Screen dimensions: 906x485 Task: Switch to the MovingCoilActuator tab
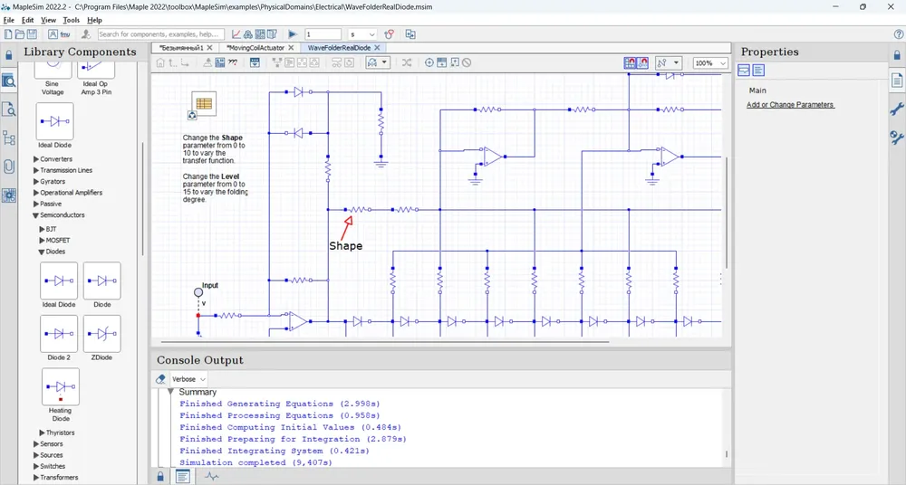[x=255, y=48]
